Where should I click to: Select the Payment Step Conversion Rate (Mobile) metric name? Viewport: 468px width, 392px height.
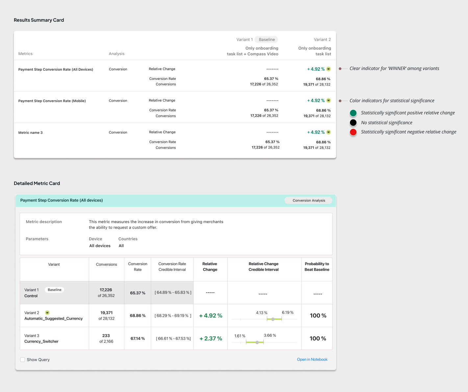click(x=52, y=101)
